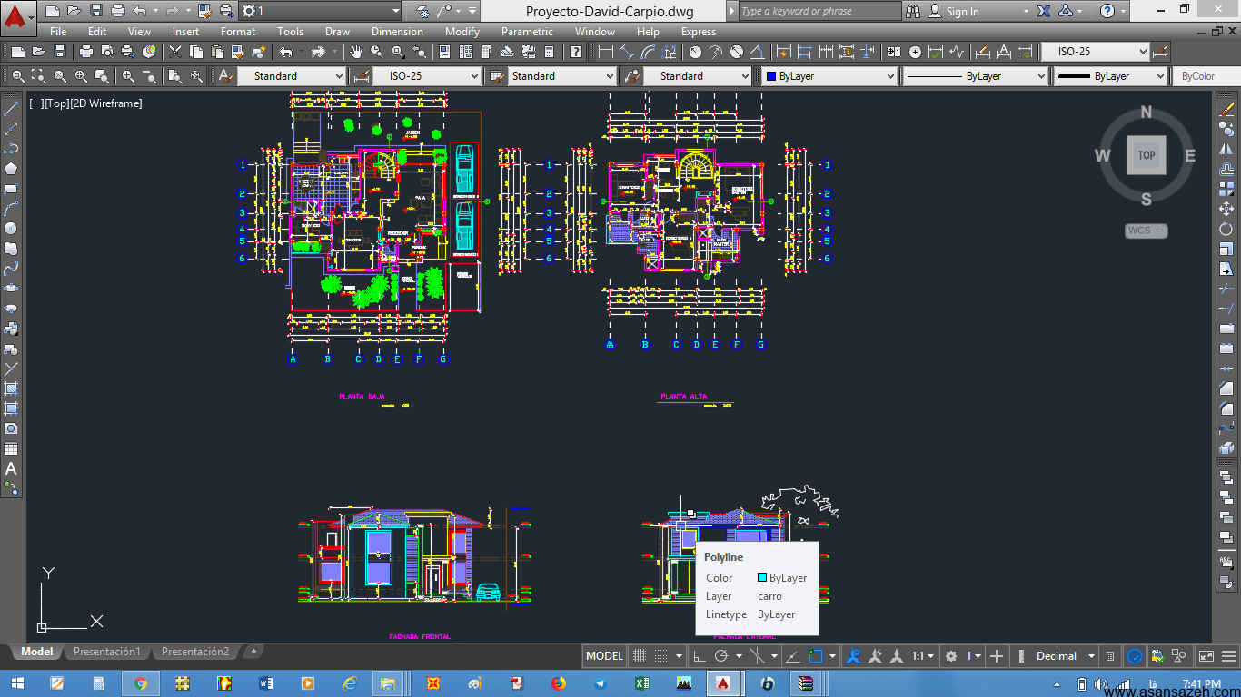This screenshot has height=697, width=1241.
Task: Toggle Ortho mode in the status bar
Action: click(699, 656)
